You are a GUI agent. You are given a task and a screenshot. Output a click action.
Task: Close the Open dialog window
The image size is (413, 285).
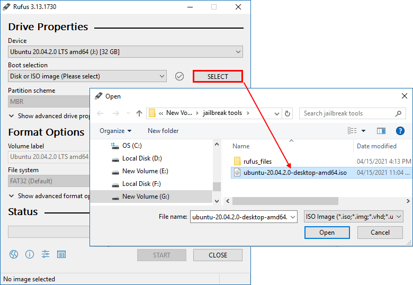point(405,96)
